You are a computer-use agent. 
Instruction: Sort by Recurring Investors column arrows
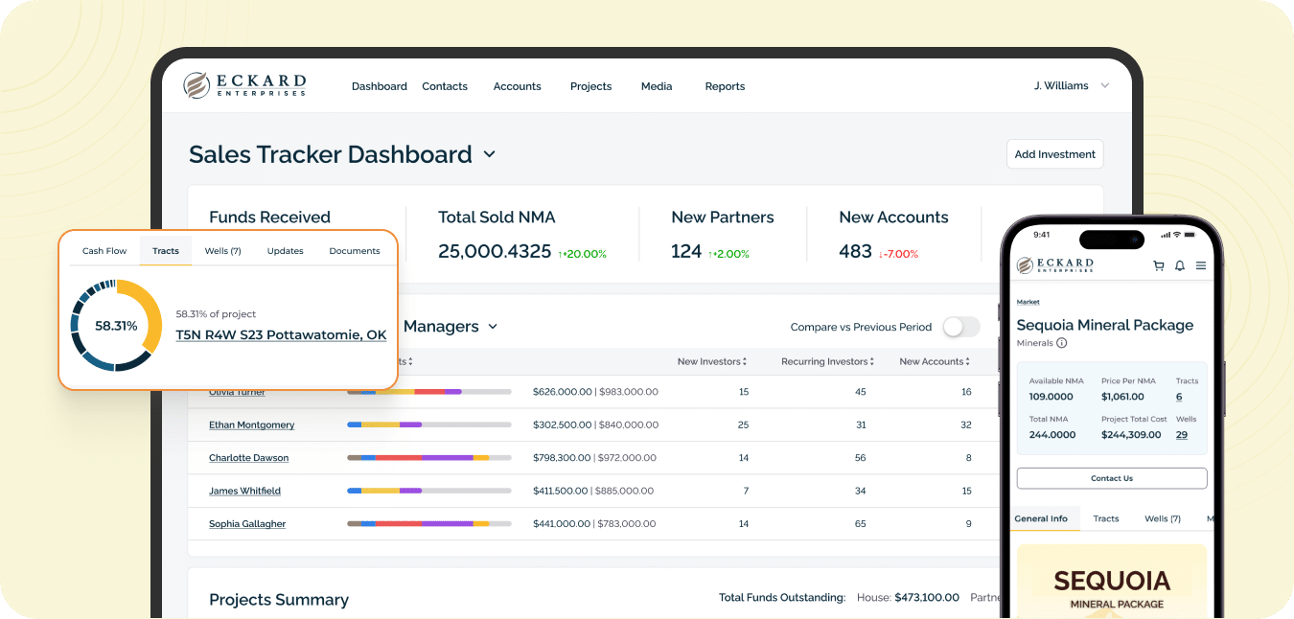(871, 362)
